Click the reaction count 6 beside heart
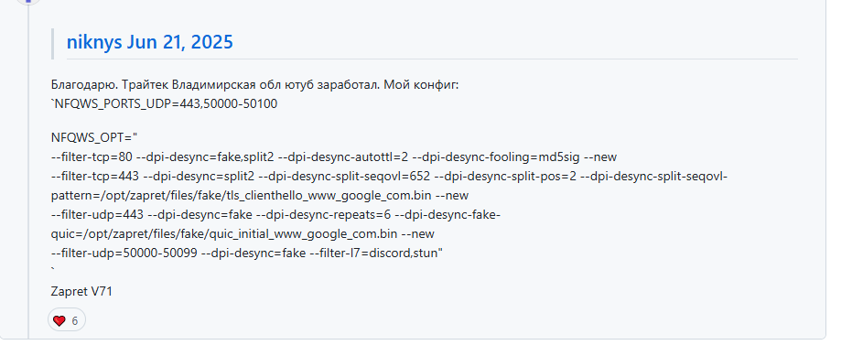The width and height of the screenshot is (852, 356). [75, 321]
